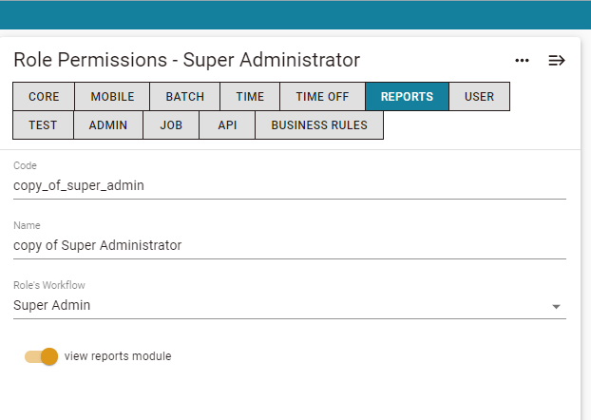Select the JOB tab
This screenshot has height=420, width=591.
(171, 125)
